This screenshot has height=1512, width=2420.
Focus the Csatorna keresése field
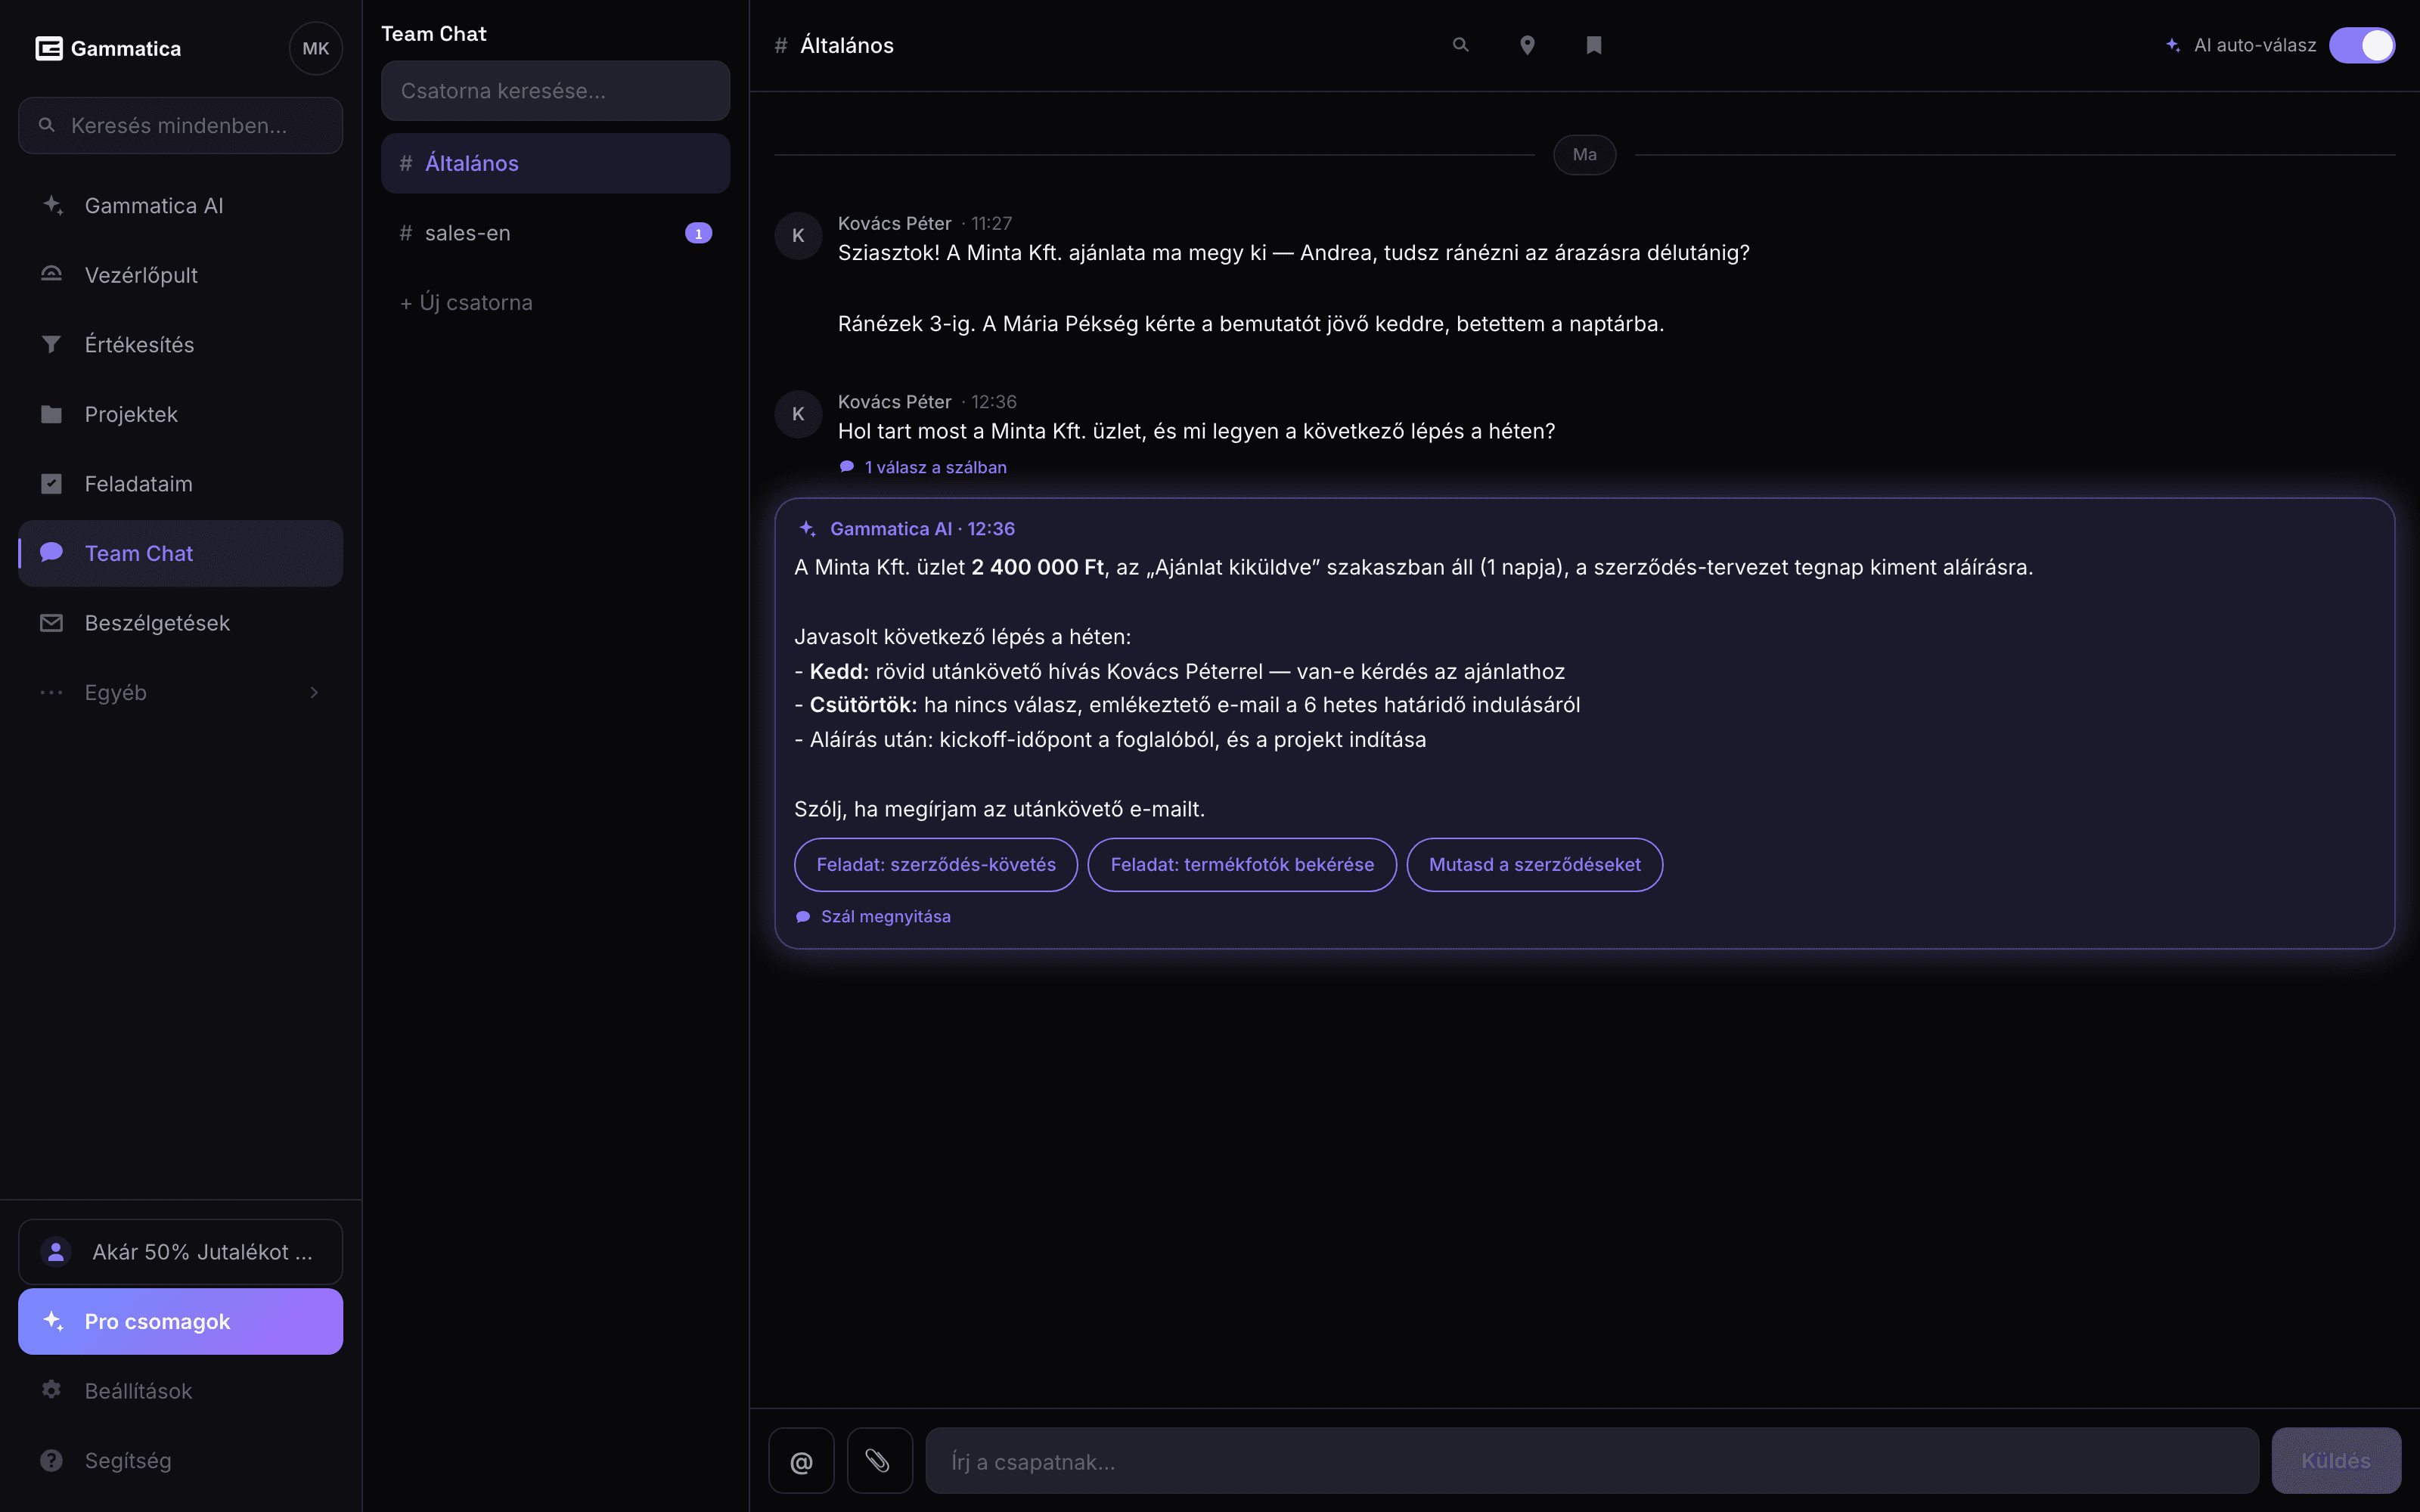(x=556, y=91)
